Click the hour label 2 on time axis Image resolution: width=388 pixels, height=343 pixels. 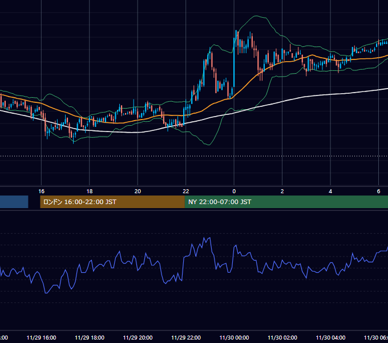coord(282,192)
